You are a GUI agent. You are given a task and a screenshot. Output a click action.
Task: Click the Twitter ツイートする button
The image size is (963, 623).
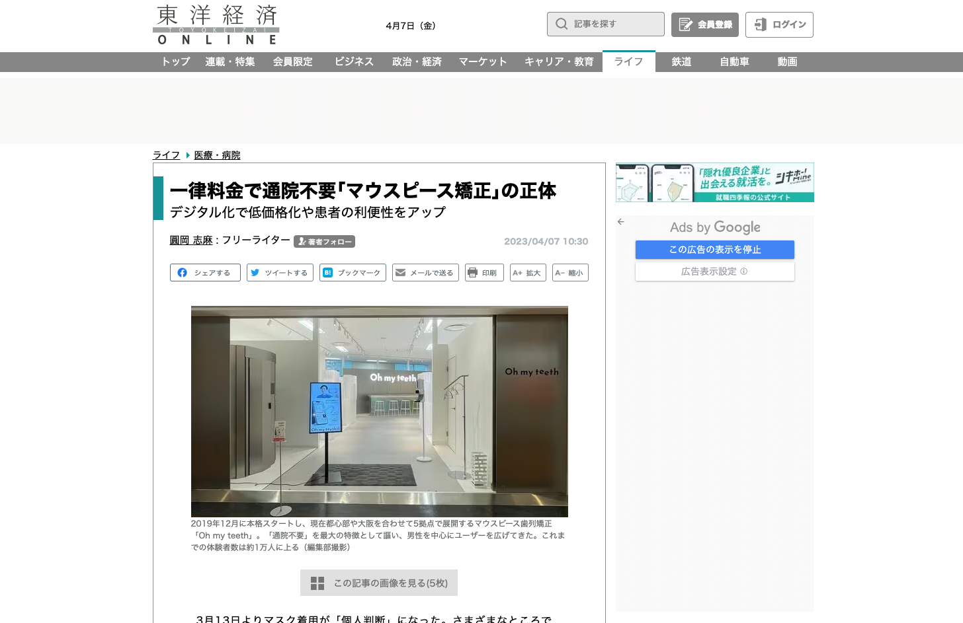pyautogui.click(x=280, y=273)
